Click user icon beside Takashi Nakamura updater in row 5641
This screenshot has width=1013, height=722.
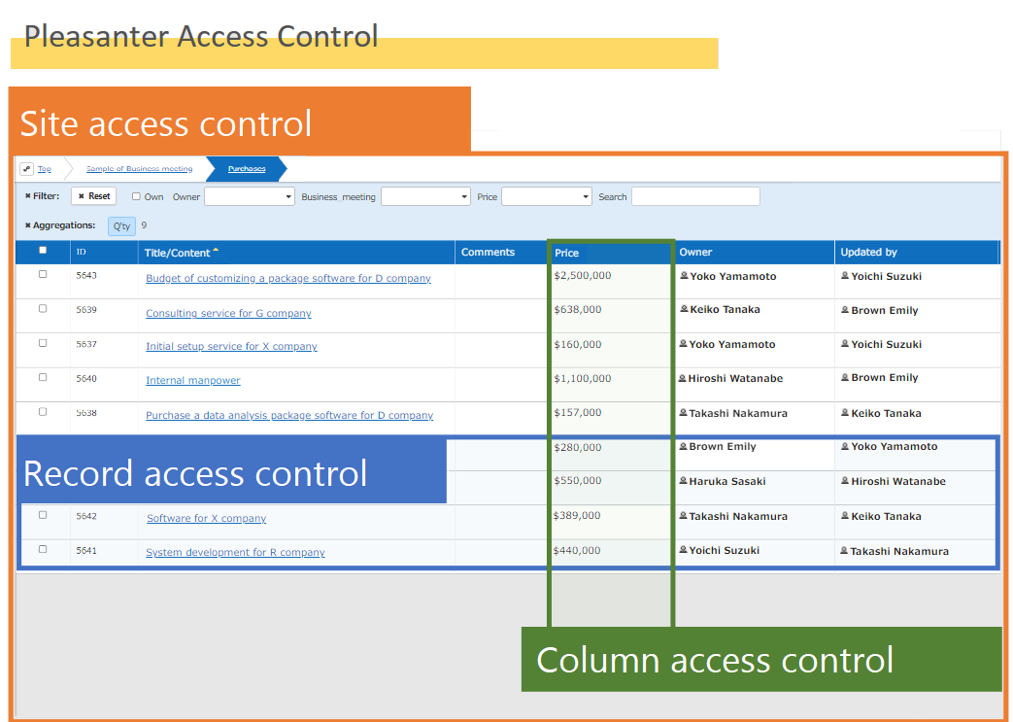click(844, 551)
